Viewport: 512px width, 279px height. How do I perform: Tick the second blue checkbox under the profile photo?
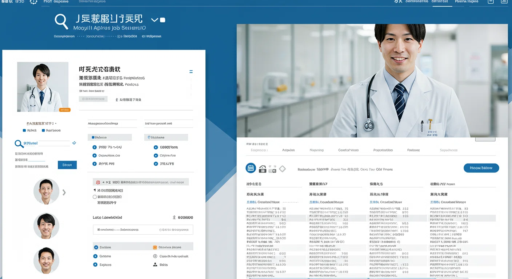pos(43,130)
